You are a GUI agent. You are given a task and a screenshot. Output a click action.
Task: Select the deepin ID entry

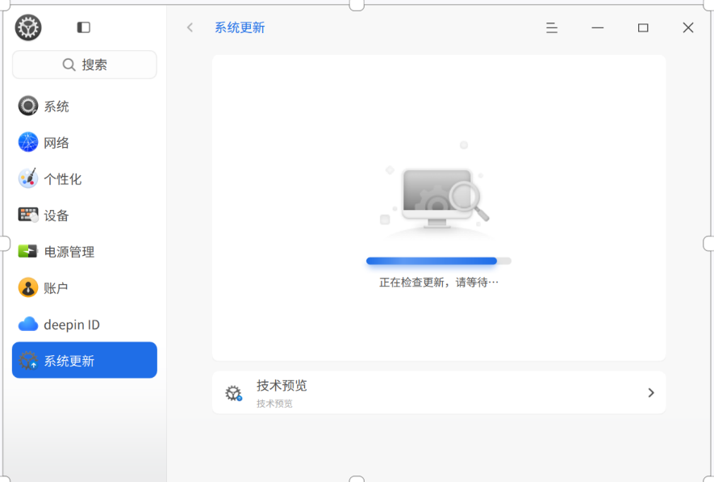tap(85, 325)
